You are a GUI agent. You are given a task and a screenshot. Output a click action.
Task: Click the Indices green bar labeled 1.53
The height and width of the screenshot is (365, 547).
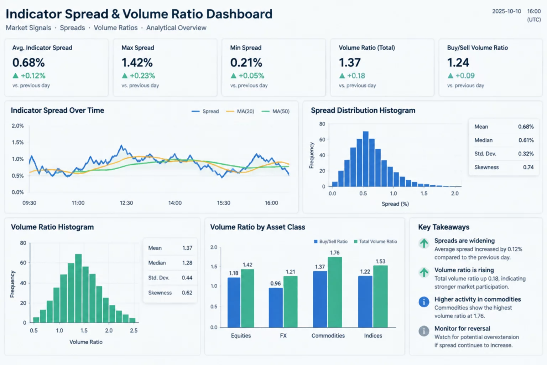(380, 297)
